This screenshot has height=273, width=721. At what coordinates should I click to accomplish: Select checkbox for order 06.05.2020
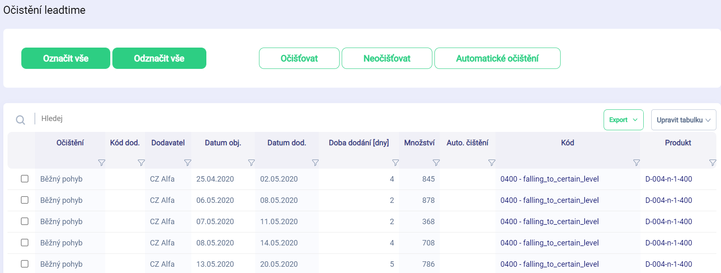25,200
